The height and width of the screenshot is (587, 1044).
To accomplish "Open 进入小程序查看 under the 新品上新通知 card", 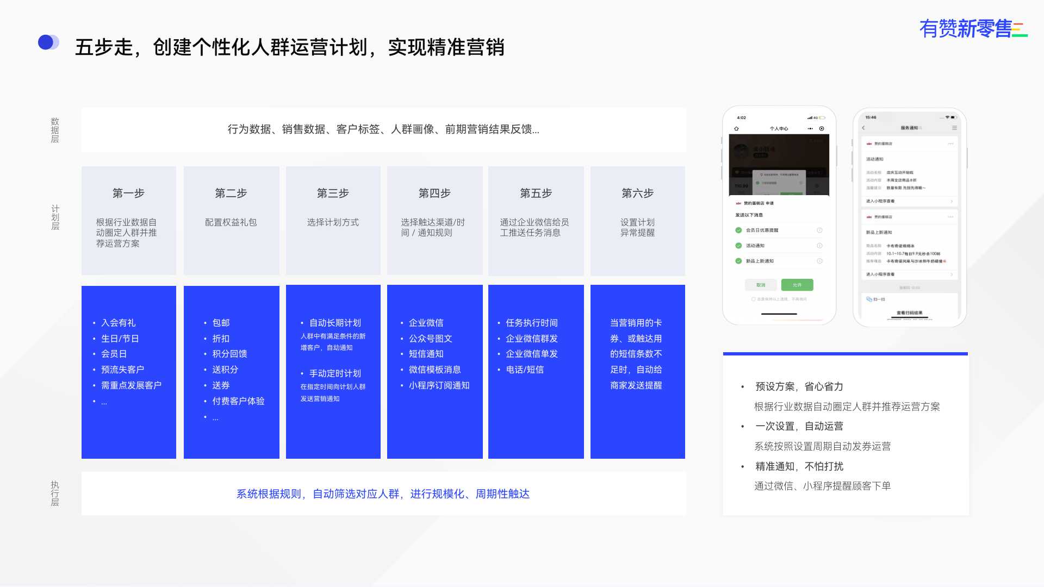I will coord(910,274).
